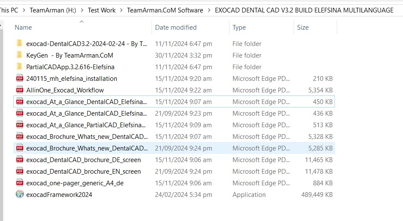Click PDF icon of 5,328 KB Brochure_Whats_new file
This screenshot has width=403, height=221.
(x=20, y=136)
